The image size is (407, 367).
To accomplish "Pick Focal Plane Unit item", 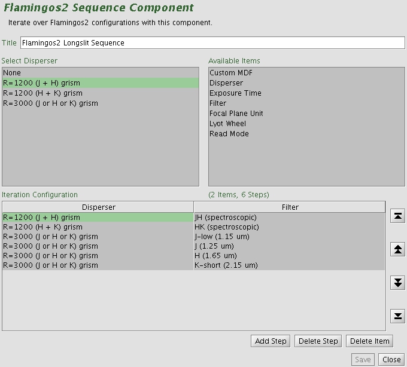I will [x=306, y=113].
